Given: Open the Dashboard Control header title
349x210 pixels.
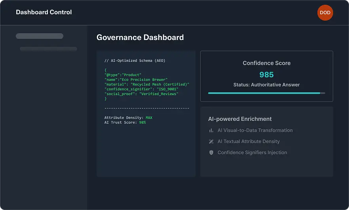Looking at the screenshot, I should [44, 12].
